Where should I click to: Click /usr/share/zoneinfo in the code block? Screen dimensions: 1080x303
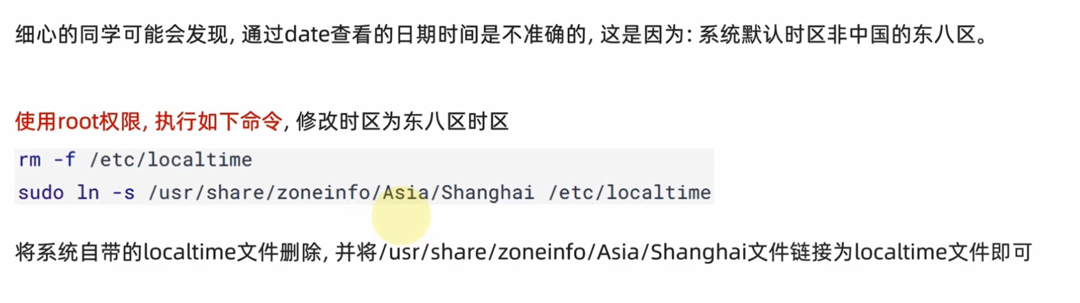click(259, 193)
